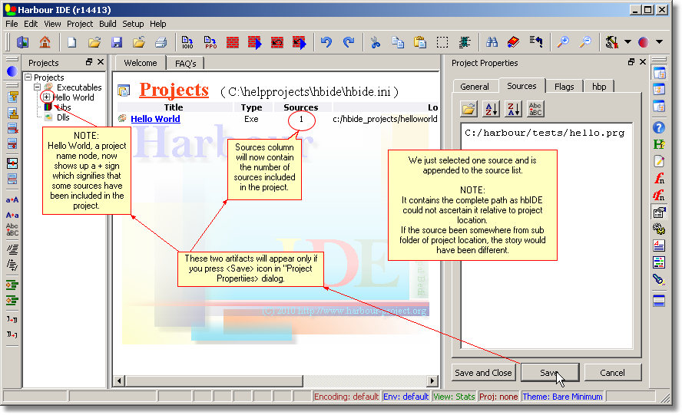The height and width of the screenshot is (415, 682).
Task: Switch to the FAQ's tab
Action: pyautogui.click(x=185, y=63)
